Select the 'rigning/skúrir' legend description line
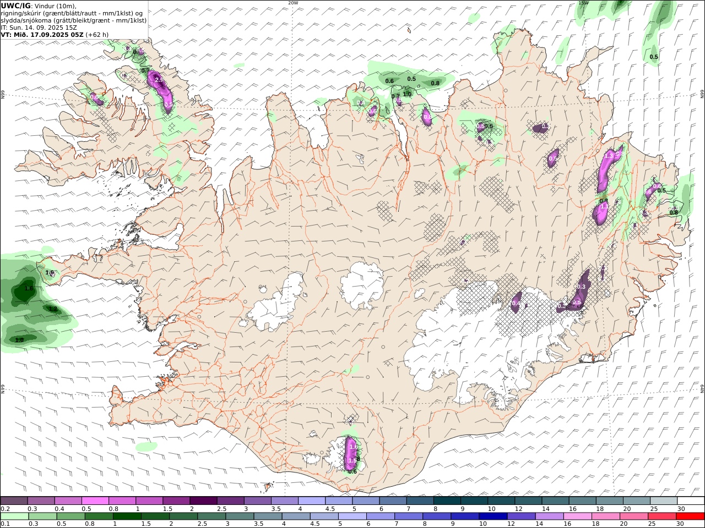 [72, 13]
